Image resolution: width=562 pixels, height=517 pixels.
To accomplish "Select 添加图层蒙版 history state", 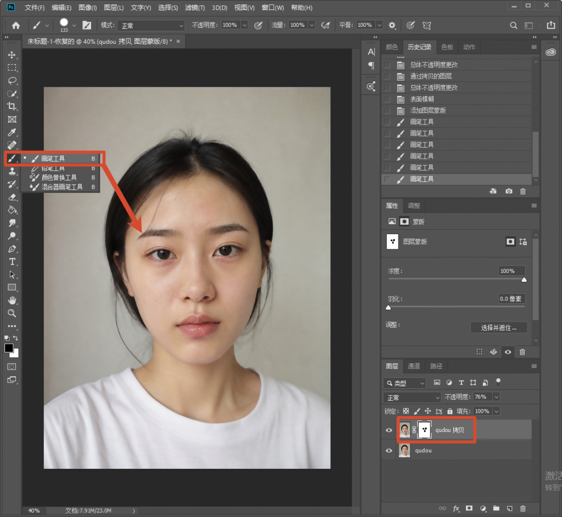I will tap(457, 111).
